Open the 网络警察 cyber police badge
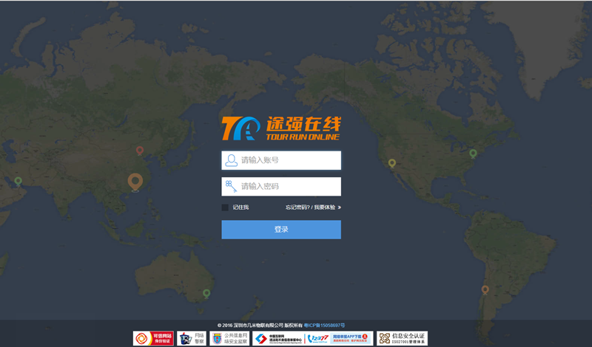592x347 pixels. pyautogui.click(x=192, y=338)
